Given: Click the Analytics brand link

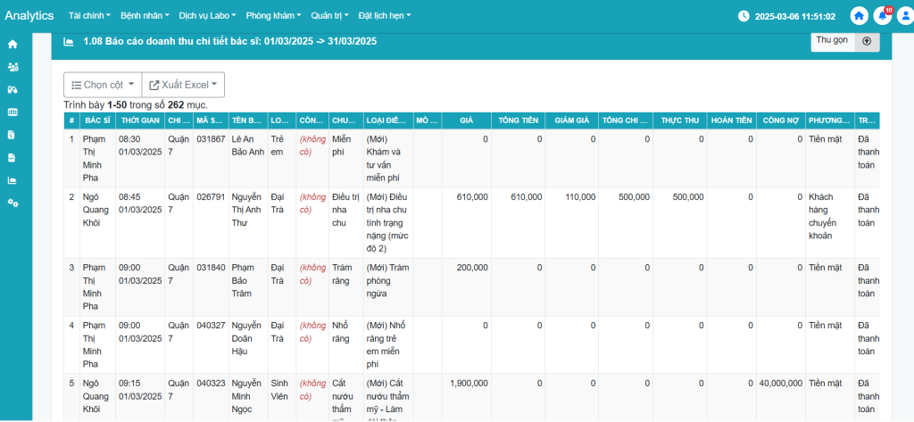Looking at the screenshot, I should [29, 16].
